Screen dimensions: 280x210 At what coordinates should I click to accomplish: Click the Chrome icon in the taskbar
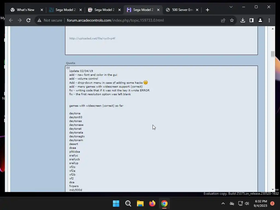[x=164, y=203]
